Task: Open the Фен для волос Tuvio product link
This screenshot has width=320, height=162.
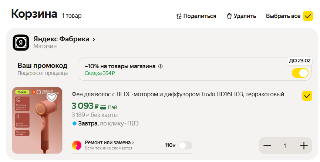Action: click(178, 94)
